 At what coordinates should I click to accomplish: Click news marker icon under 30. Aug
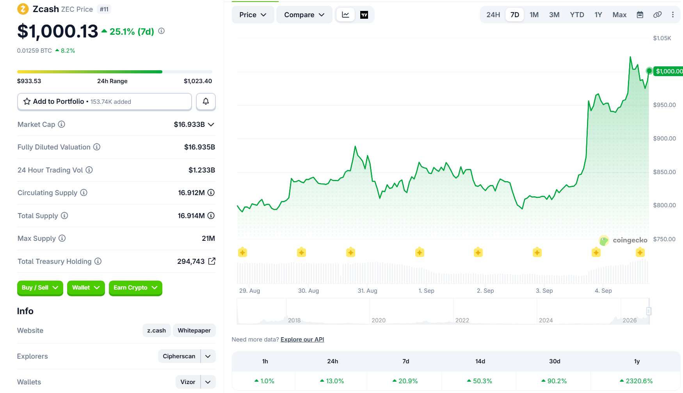(301, 252)
